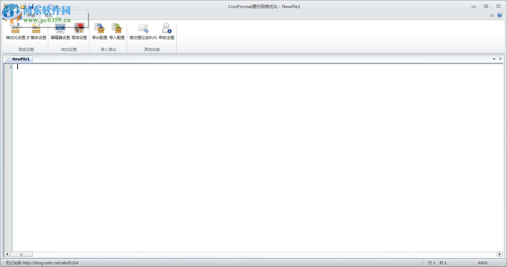The image size is (507, 267).
Task: Click the open-folder icon in quick access toolbar
Action: [23, 6]
